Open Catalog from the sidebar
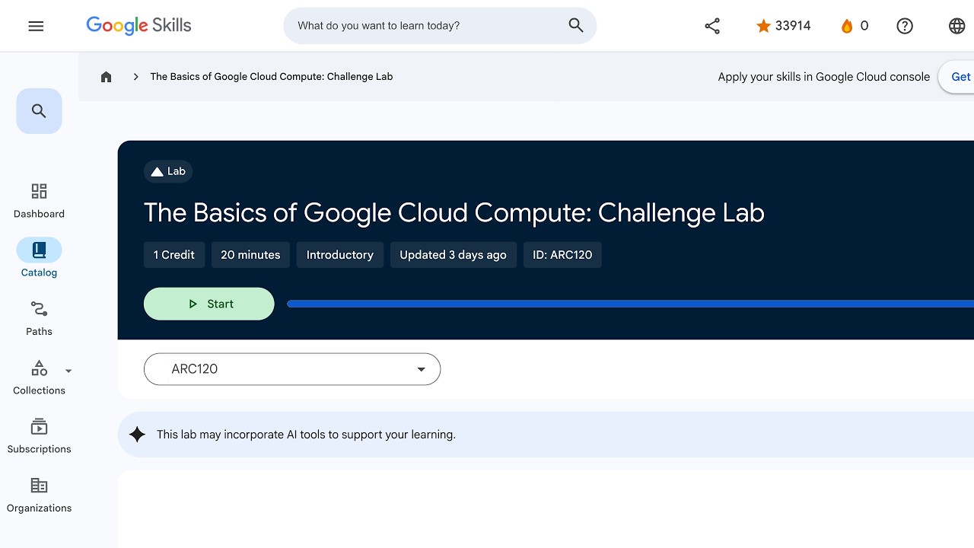This screenshot has width=974, height=548. [x=39, y=259]
